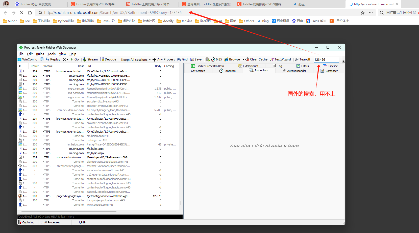
Task: Open the FiddlerScript tab
Action: (x=248, y=66)
